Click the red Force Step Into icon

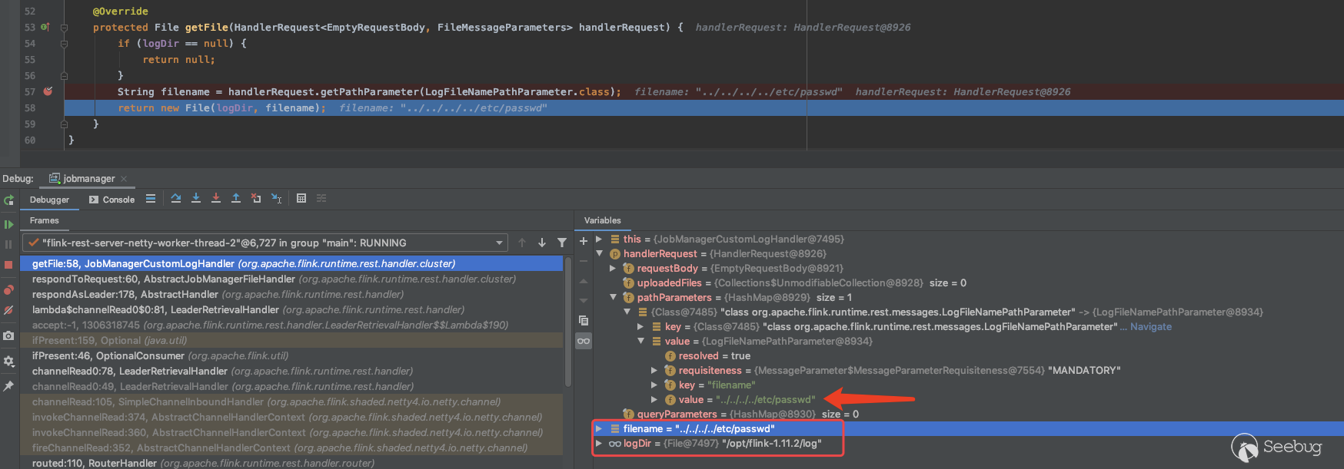[216, 198]
